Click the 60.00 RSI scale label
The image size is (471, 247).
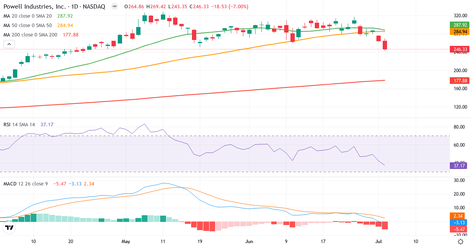[x=460, y=145]
